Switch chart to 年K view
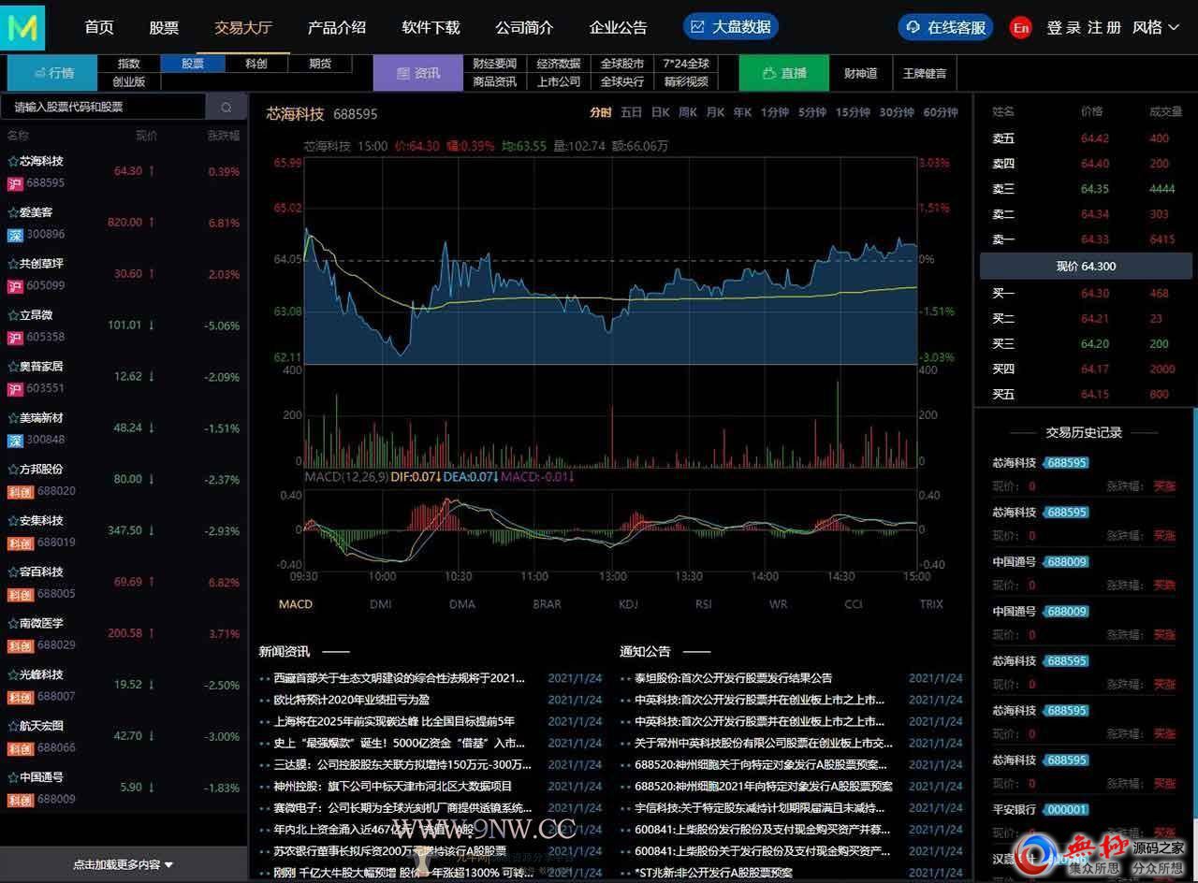1198x883 pixels. [742, 112]
